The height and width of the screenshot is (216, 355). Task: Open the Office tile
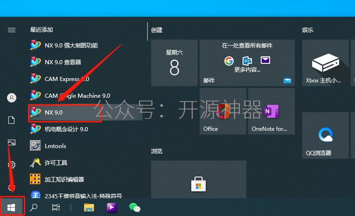point(223,111)
